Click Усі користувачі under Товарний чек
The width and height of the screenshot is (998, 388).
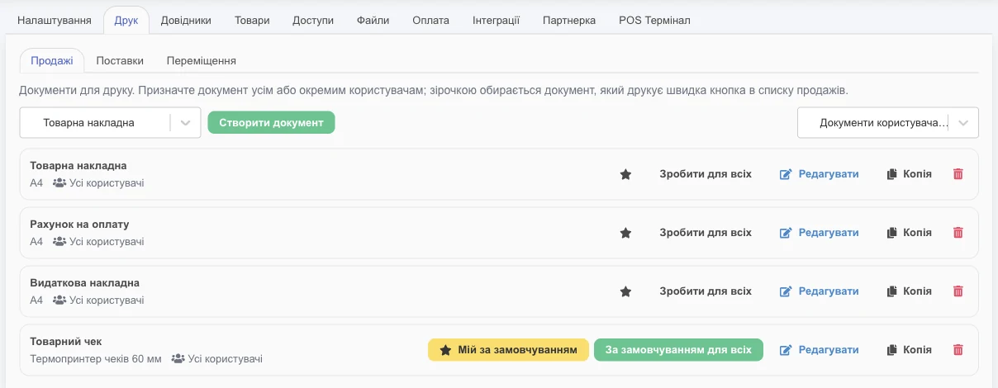coord(217,359)
